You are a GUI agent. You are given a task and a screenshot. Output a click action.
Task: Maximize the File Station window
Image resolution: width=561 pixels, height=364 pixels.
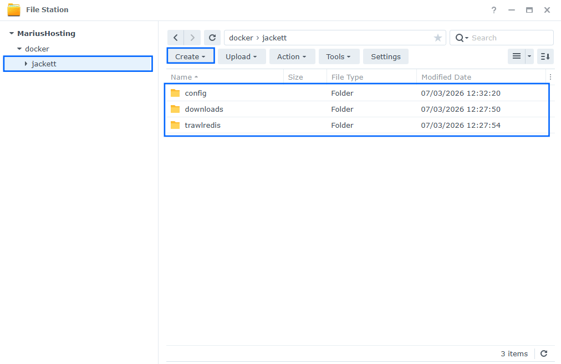point(529,10)
